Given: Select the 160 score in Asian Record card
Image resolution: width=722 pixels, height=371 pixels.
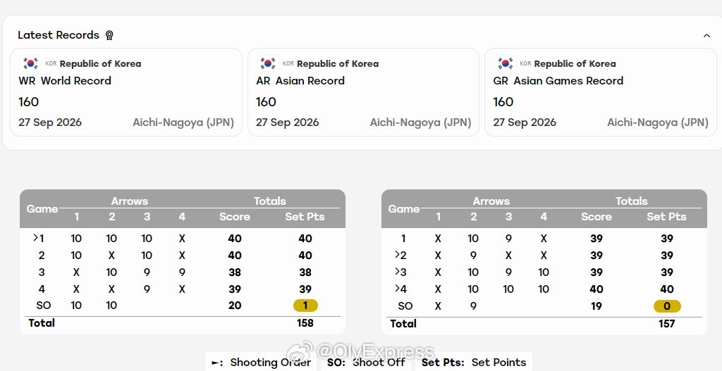Looking at the screenshot, I should (266, 102).
